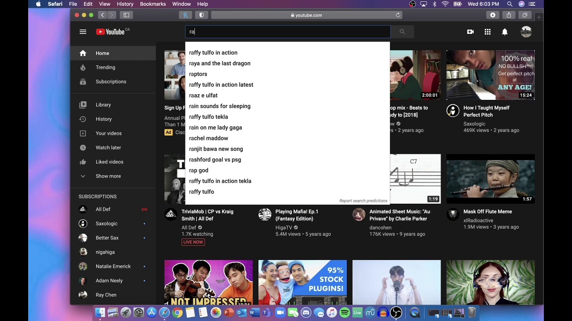Click in the YouTube search input field
Viewport: 572px width, 321px height.
(x=288, y=32)
